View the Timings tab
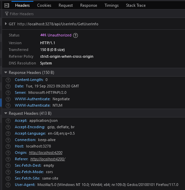This screenshot has height=190, width=185. point(112,5)
